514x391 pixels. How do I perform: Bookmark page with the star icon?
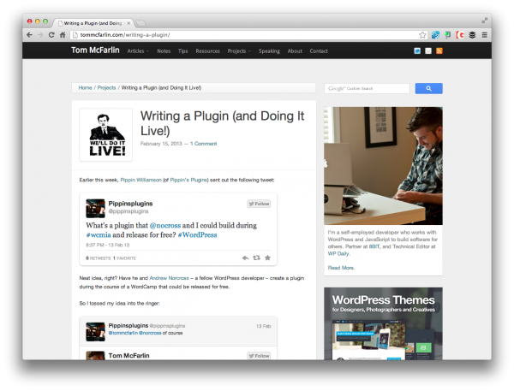422,35
